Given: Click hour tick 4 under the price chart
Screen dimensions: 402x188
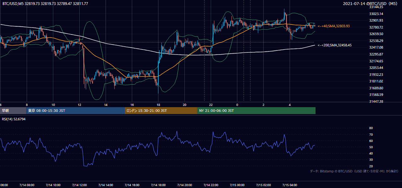Looking at the screenshot, I should click(290, 105).
